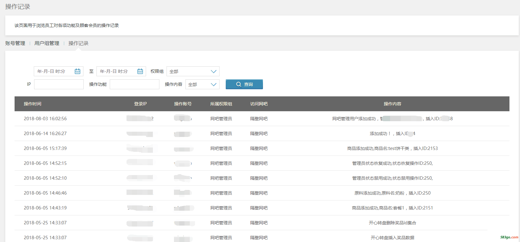Click the text 开心转盘删除奖品id集合
Viewport: 520px width, 242px height.
pos(393,223)
